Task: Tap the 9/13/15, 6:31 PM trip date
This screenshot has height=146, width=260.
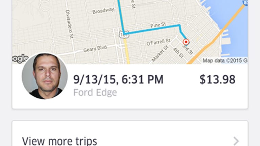Action: pyautogui.click(x=118, y=79)
